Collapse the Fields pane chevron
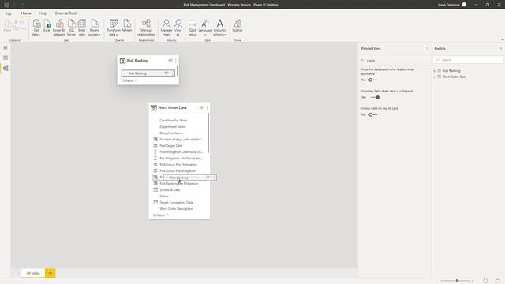Screen dimensions: 505x284 pos(501,49)
